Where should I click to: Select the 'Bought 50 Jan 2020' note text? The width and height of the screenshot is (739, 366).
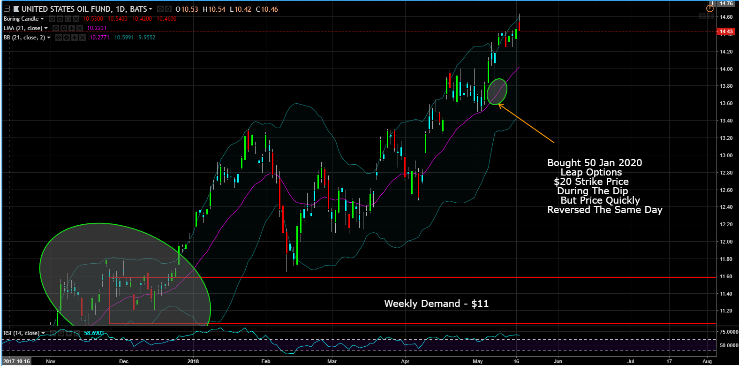tap(595, 163)
